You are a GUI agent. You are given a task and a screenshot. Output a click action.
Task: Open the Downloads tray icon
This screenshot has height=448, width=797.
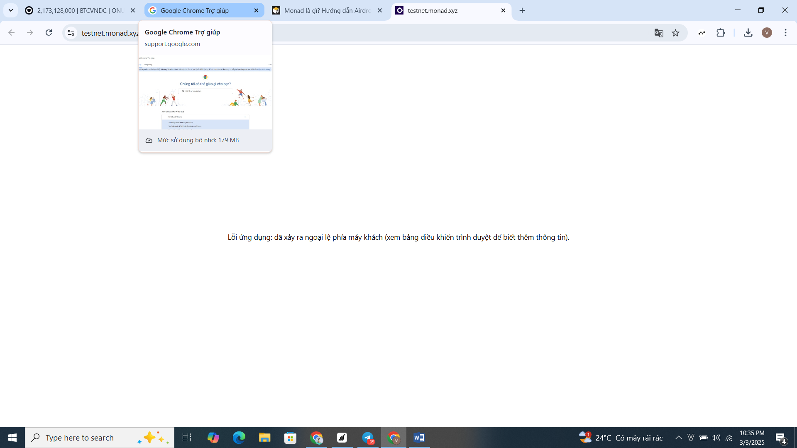tap(748, 33)
